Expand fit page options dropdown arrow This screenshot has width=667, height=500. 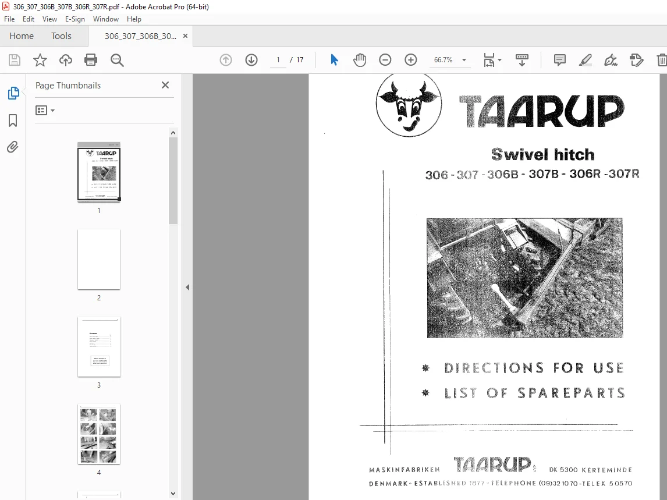(500, 60)
